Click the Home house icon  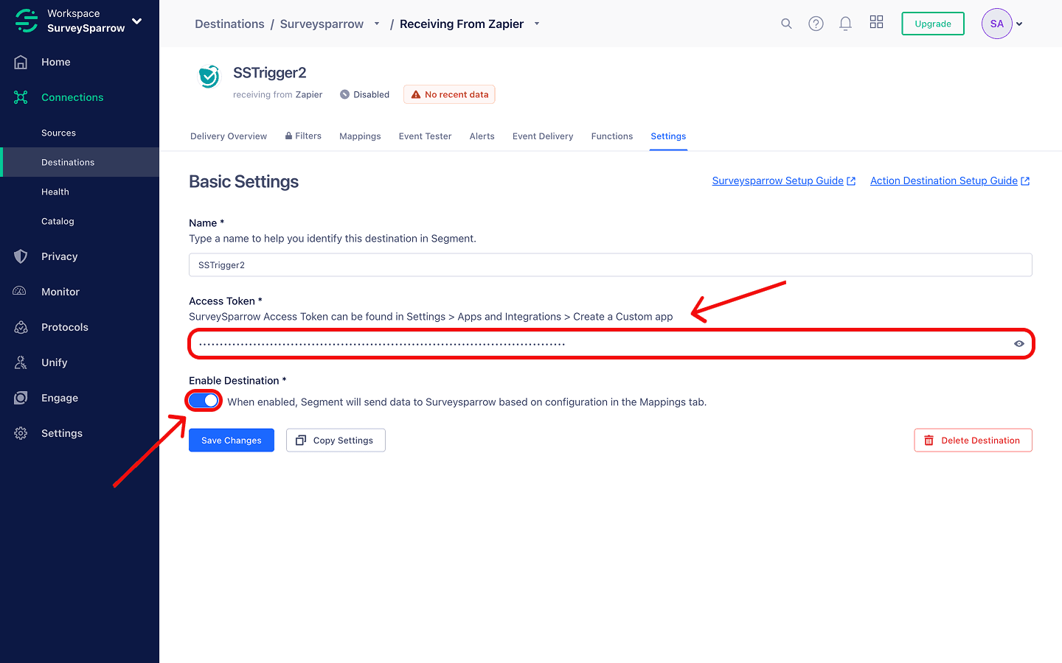click(x=21, y=62)
